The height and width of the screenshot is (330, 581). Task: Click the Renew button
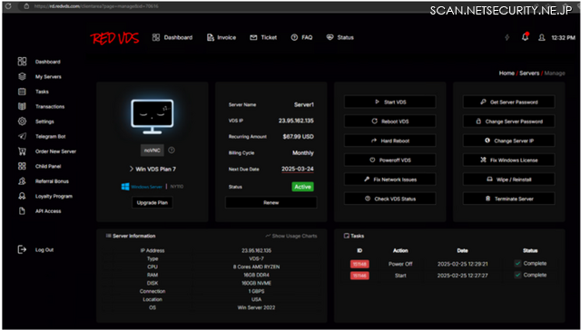click(271, 203)
